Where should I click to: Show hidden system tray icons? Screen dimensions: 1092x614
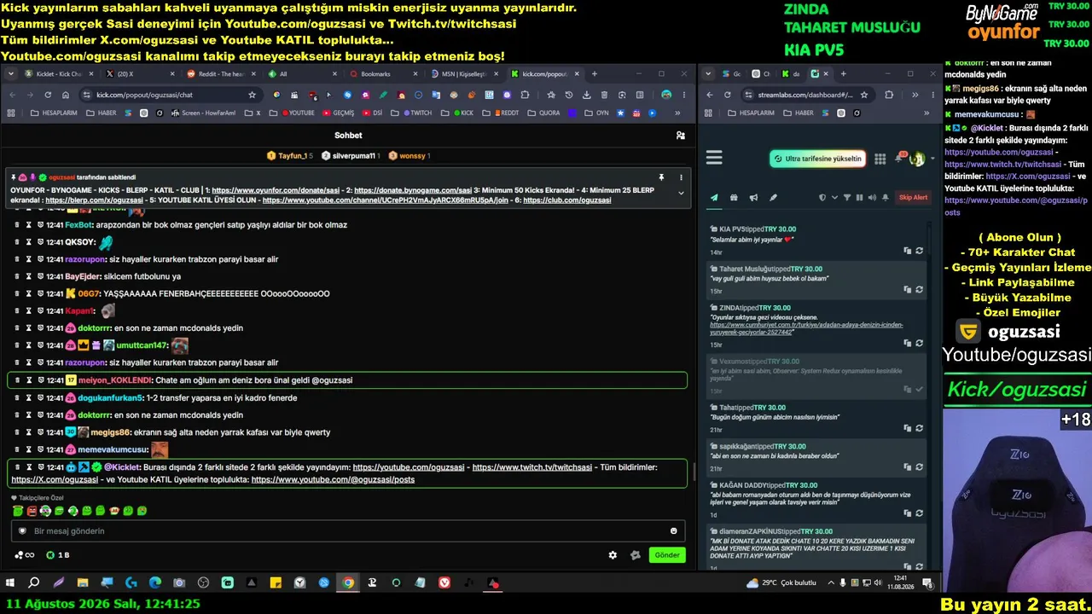pyautogui.click(x=831, y=583)
